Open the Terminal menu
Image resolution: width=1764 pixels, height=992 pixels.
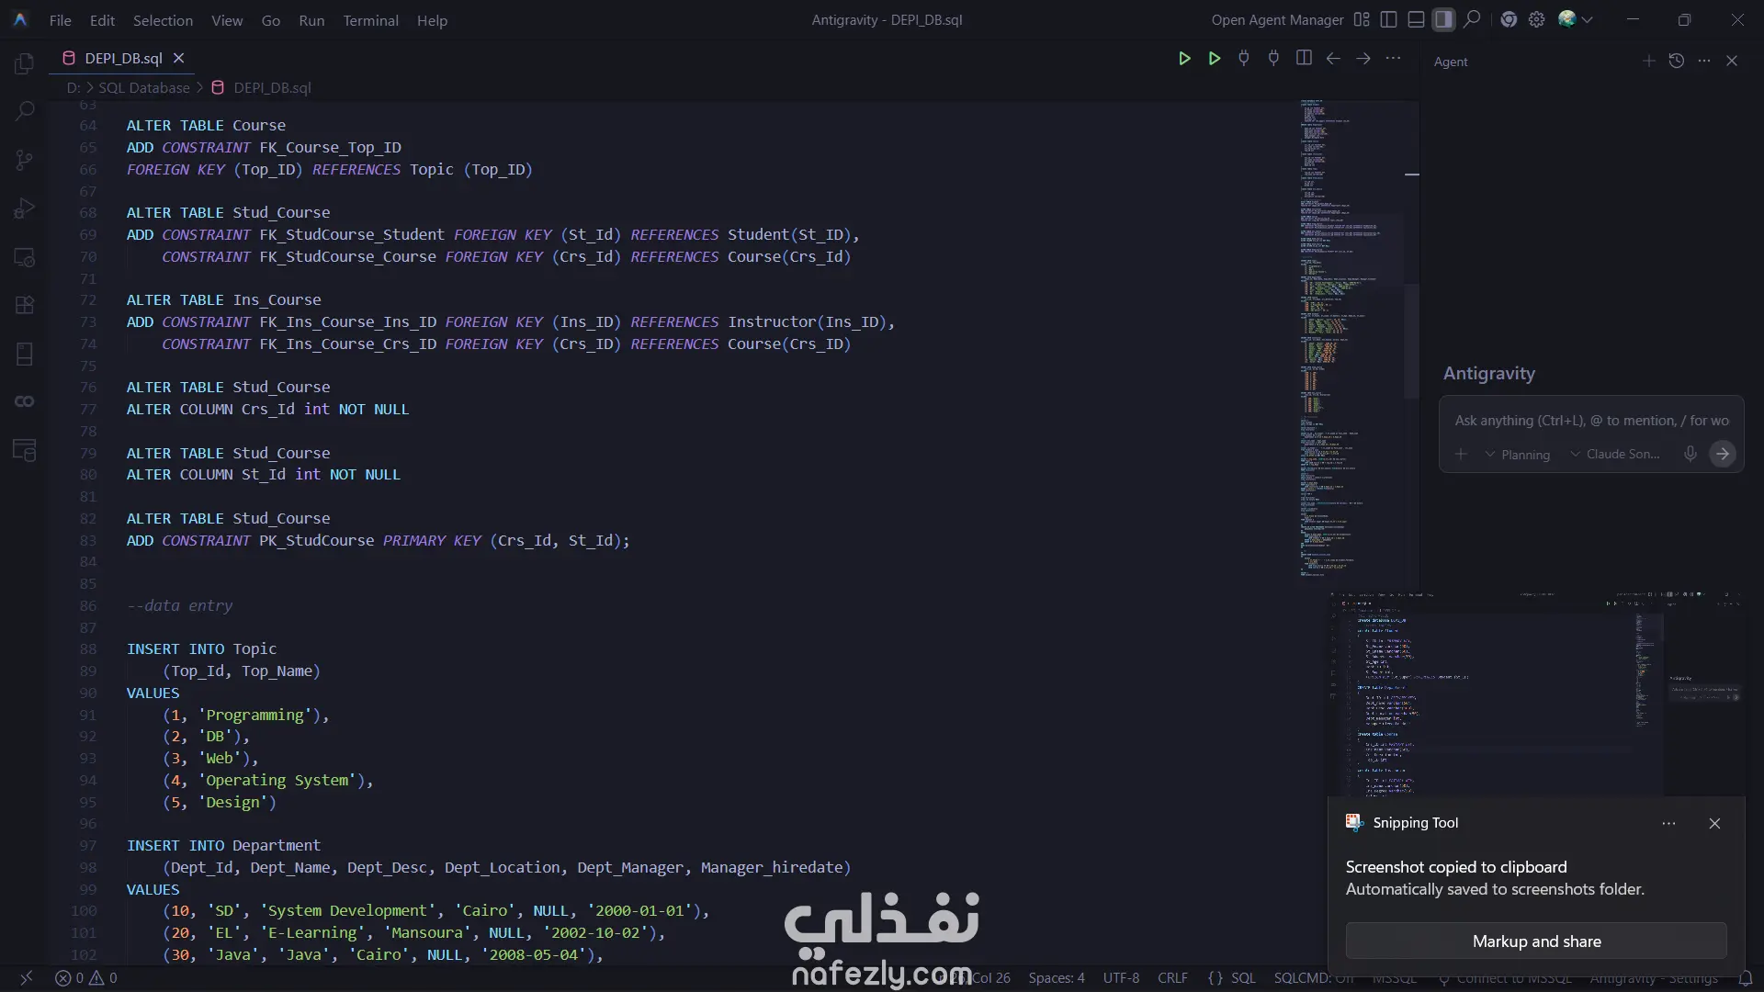point(370,20)
